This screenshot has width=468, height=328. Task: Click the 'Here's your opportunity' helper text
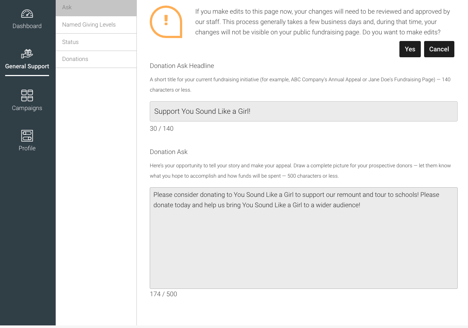[300, 171]
